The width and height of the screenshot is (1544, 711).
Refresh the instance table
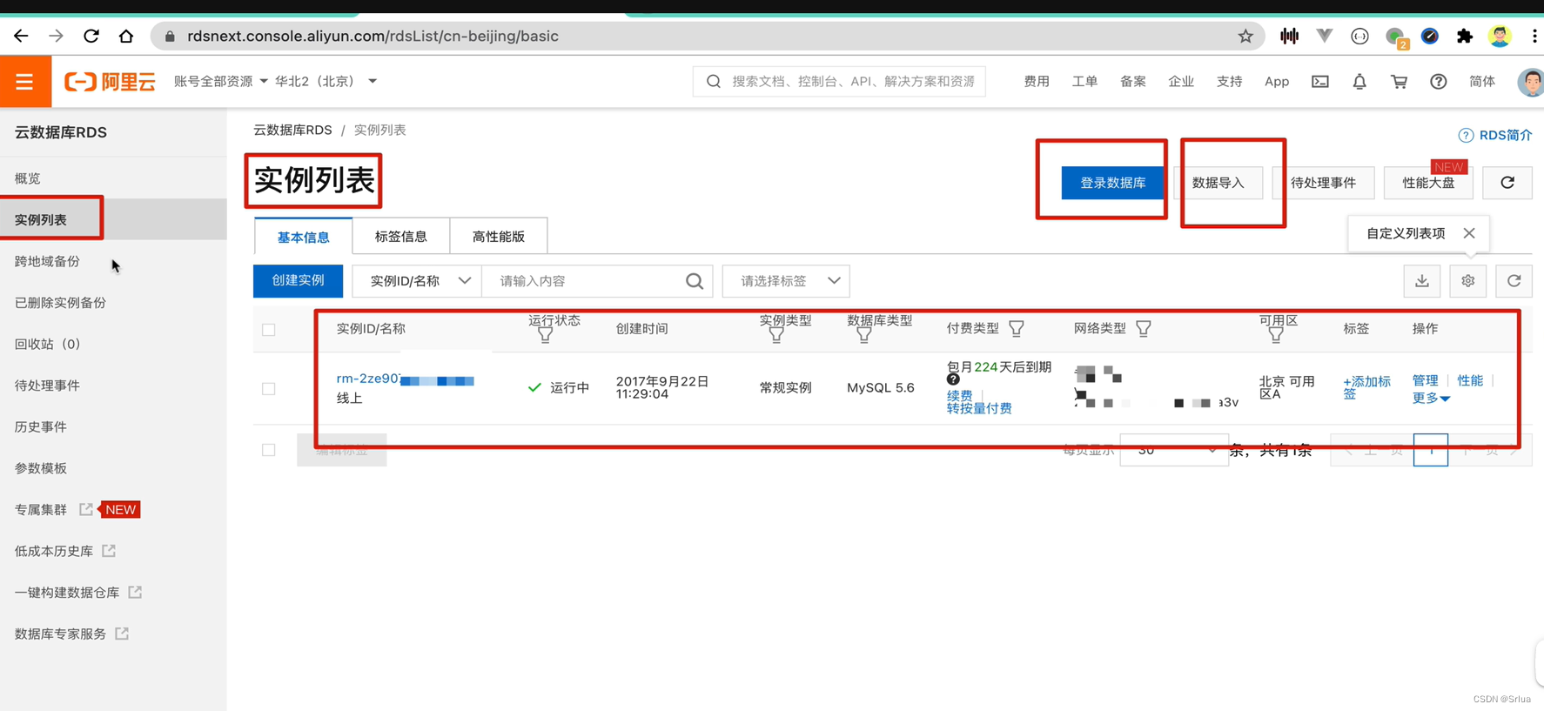pos(1514,281)
